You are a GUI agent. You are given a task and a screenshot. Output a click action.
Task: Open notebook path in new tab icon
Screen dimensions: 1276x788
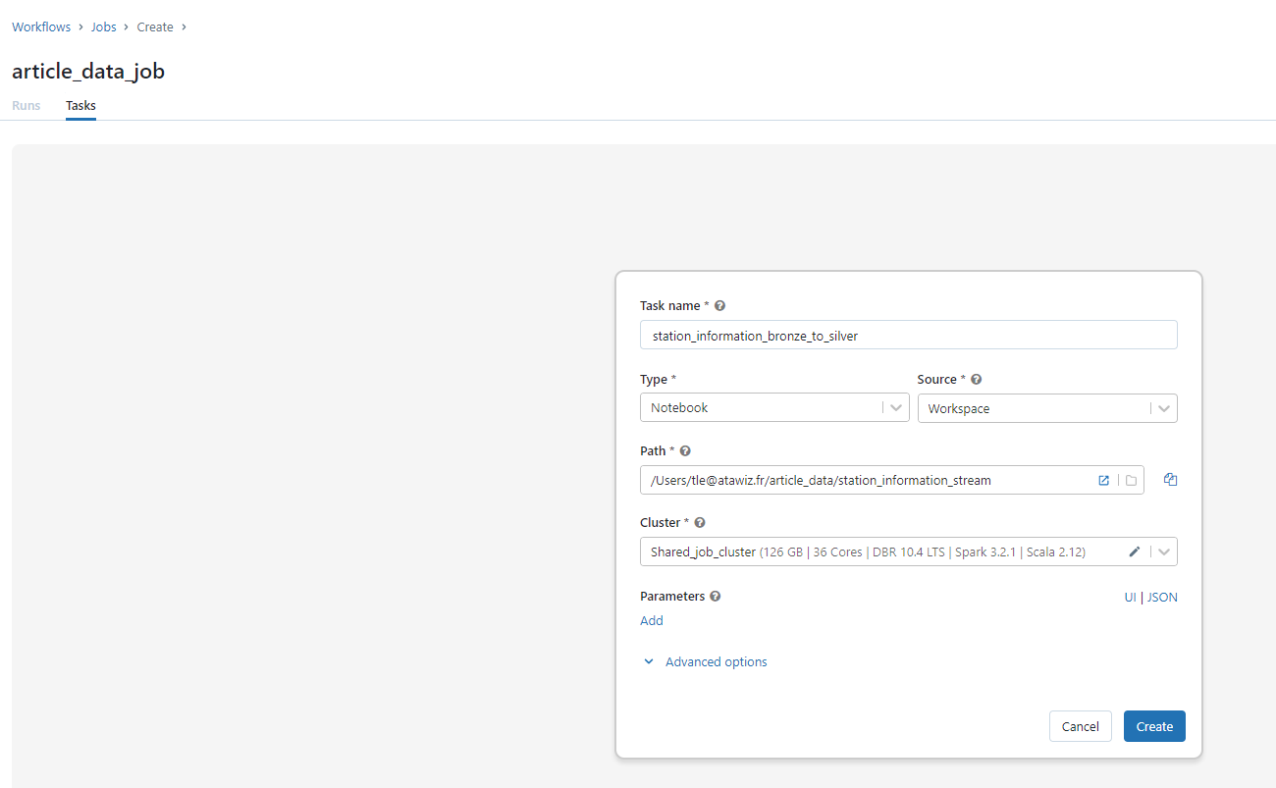(1103, 481)
